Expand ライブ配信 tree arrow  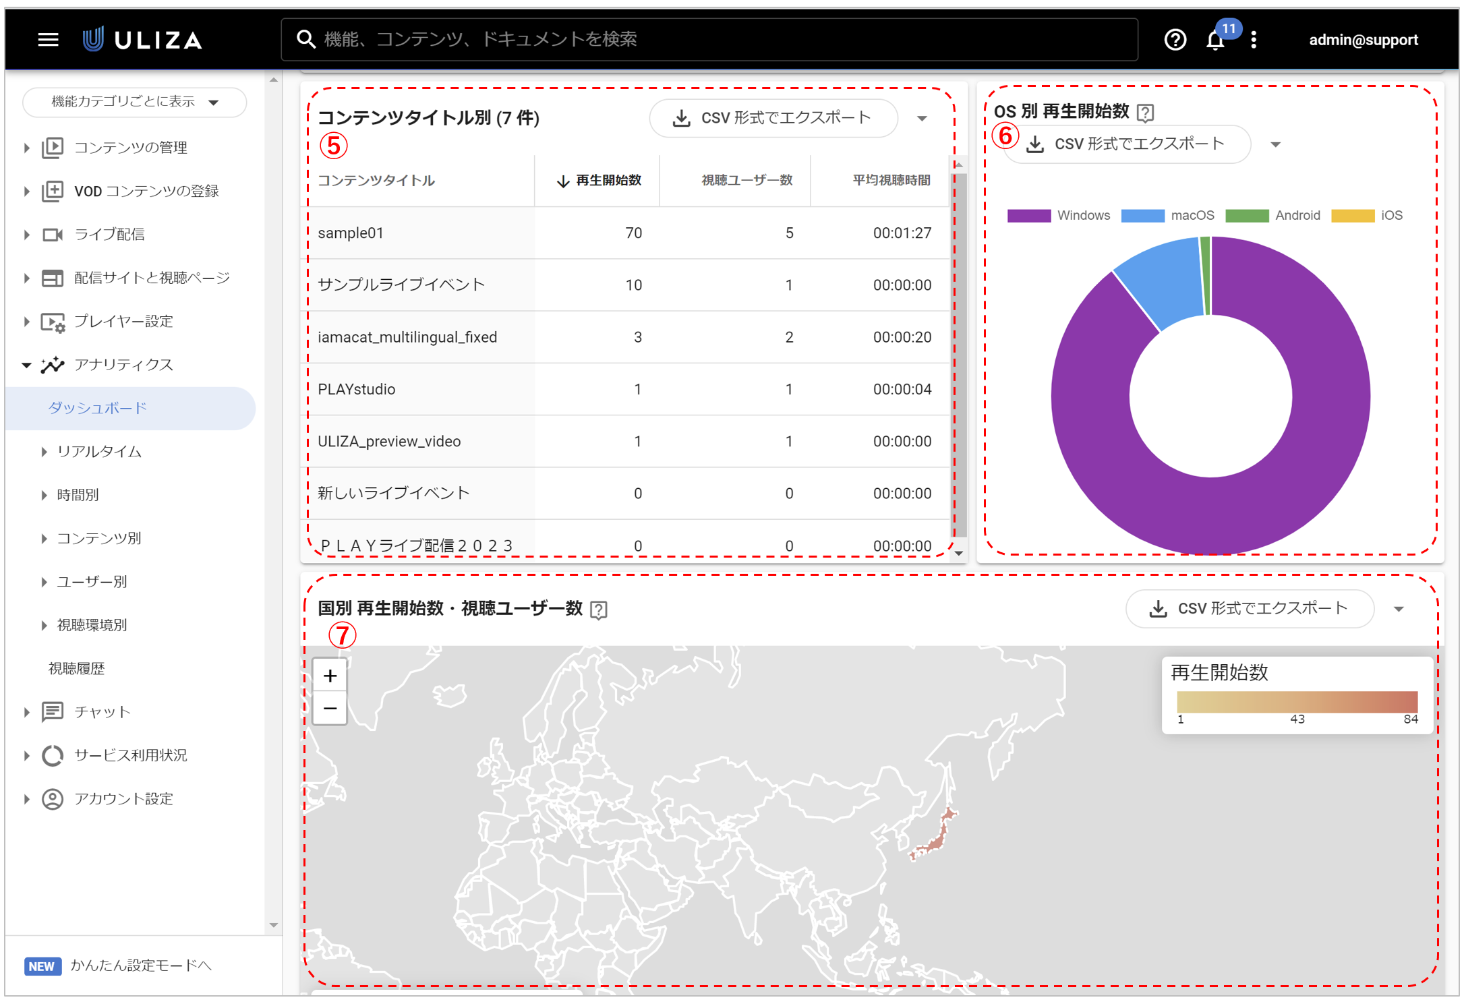coord(26,235)
